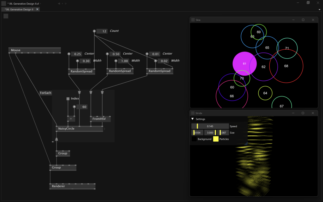Image resolution: width=323 pixels, height=202 pixels.
Task: Click the yellow Particles color swatch
Action: pos(216,139)
